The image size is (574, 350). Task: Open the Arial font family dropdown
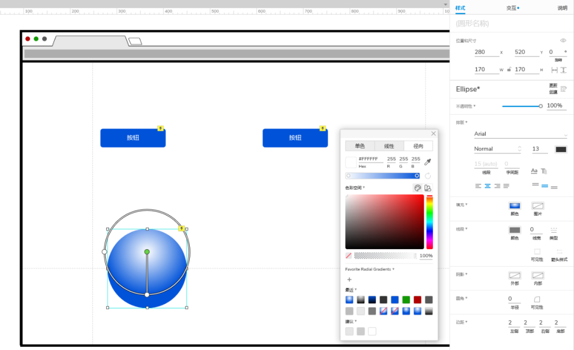[x=520, y=134]
